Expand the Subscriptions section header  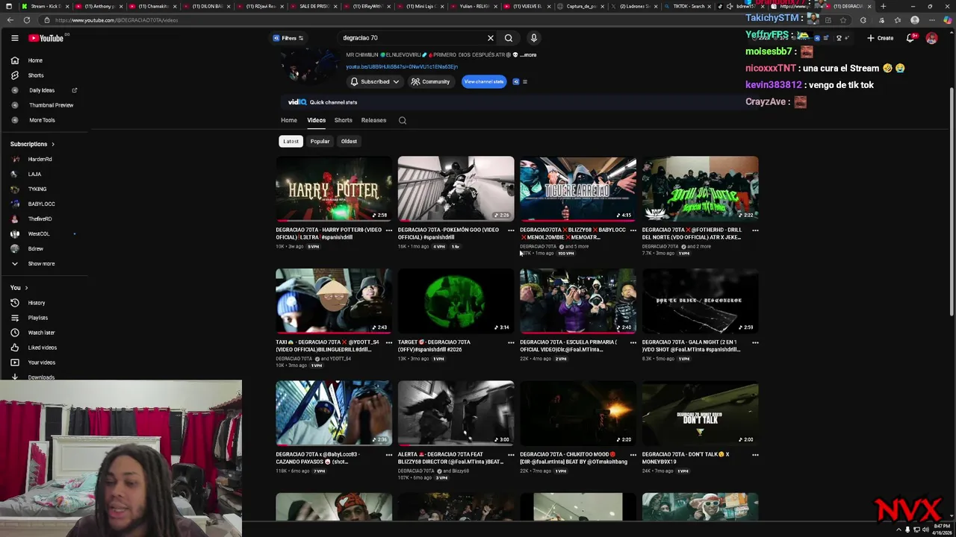32,144
